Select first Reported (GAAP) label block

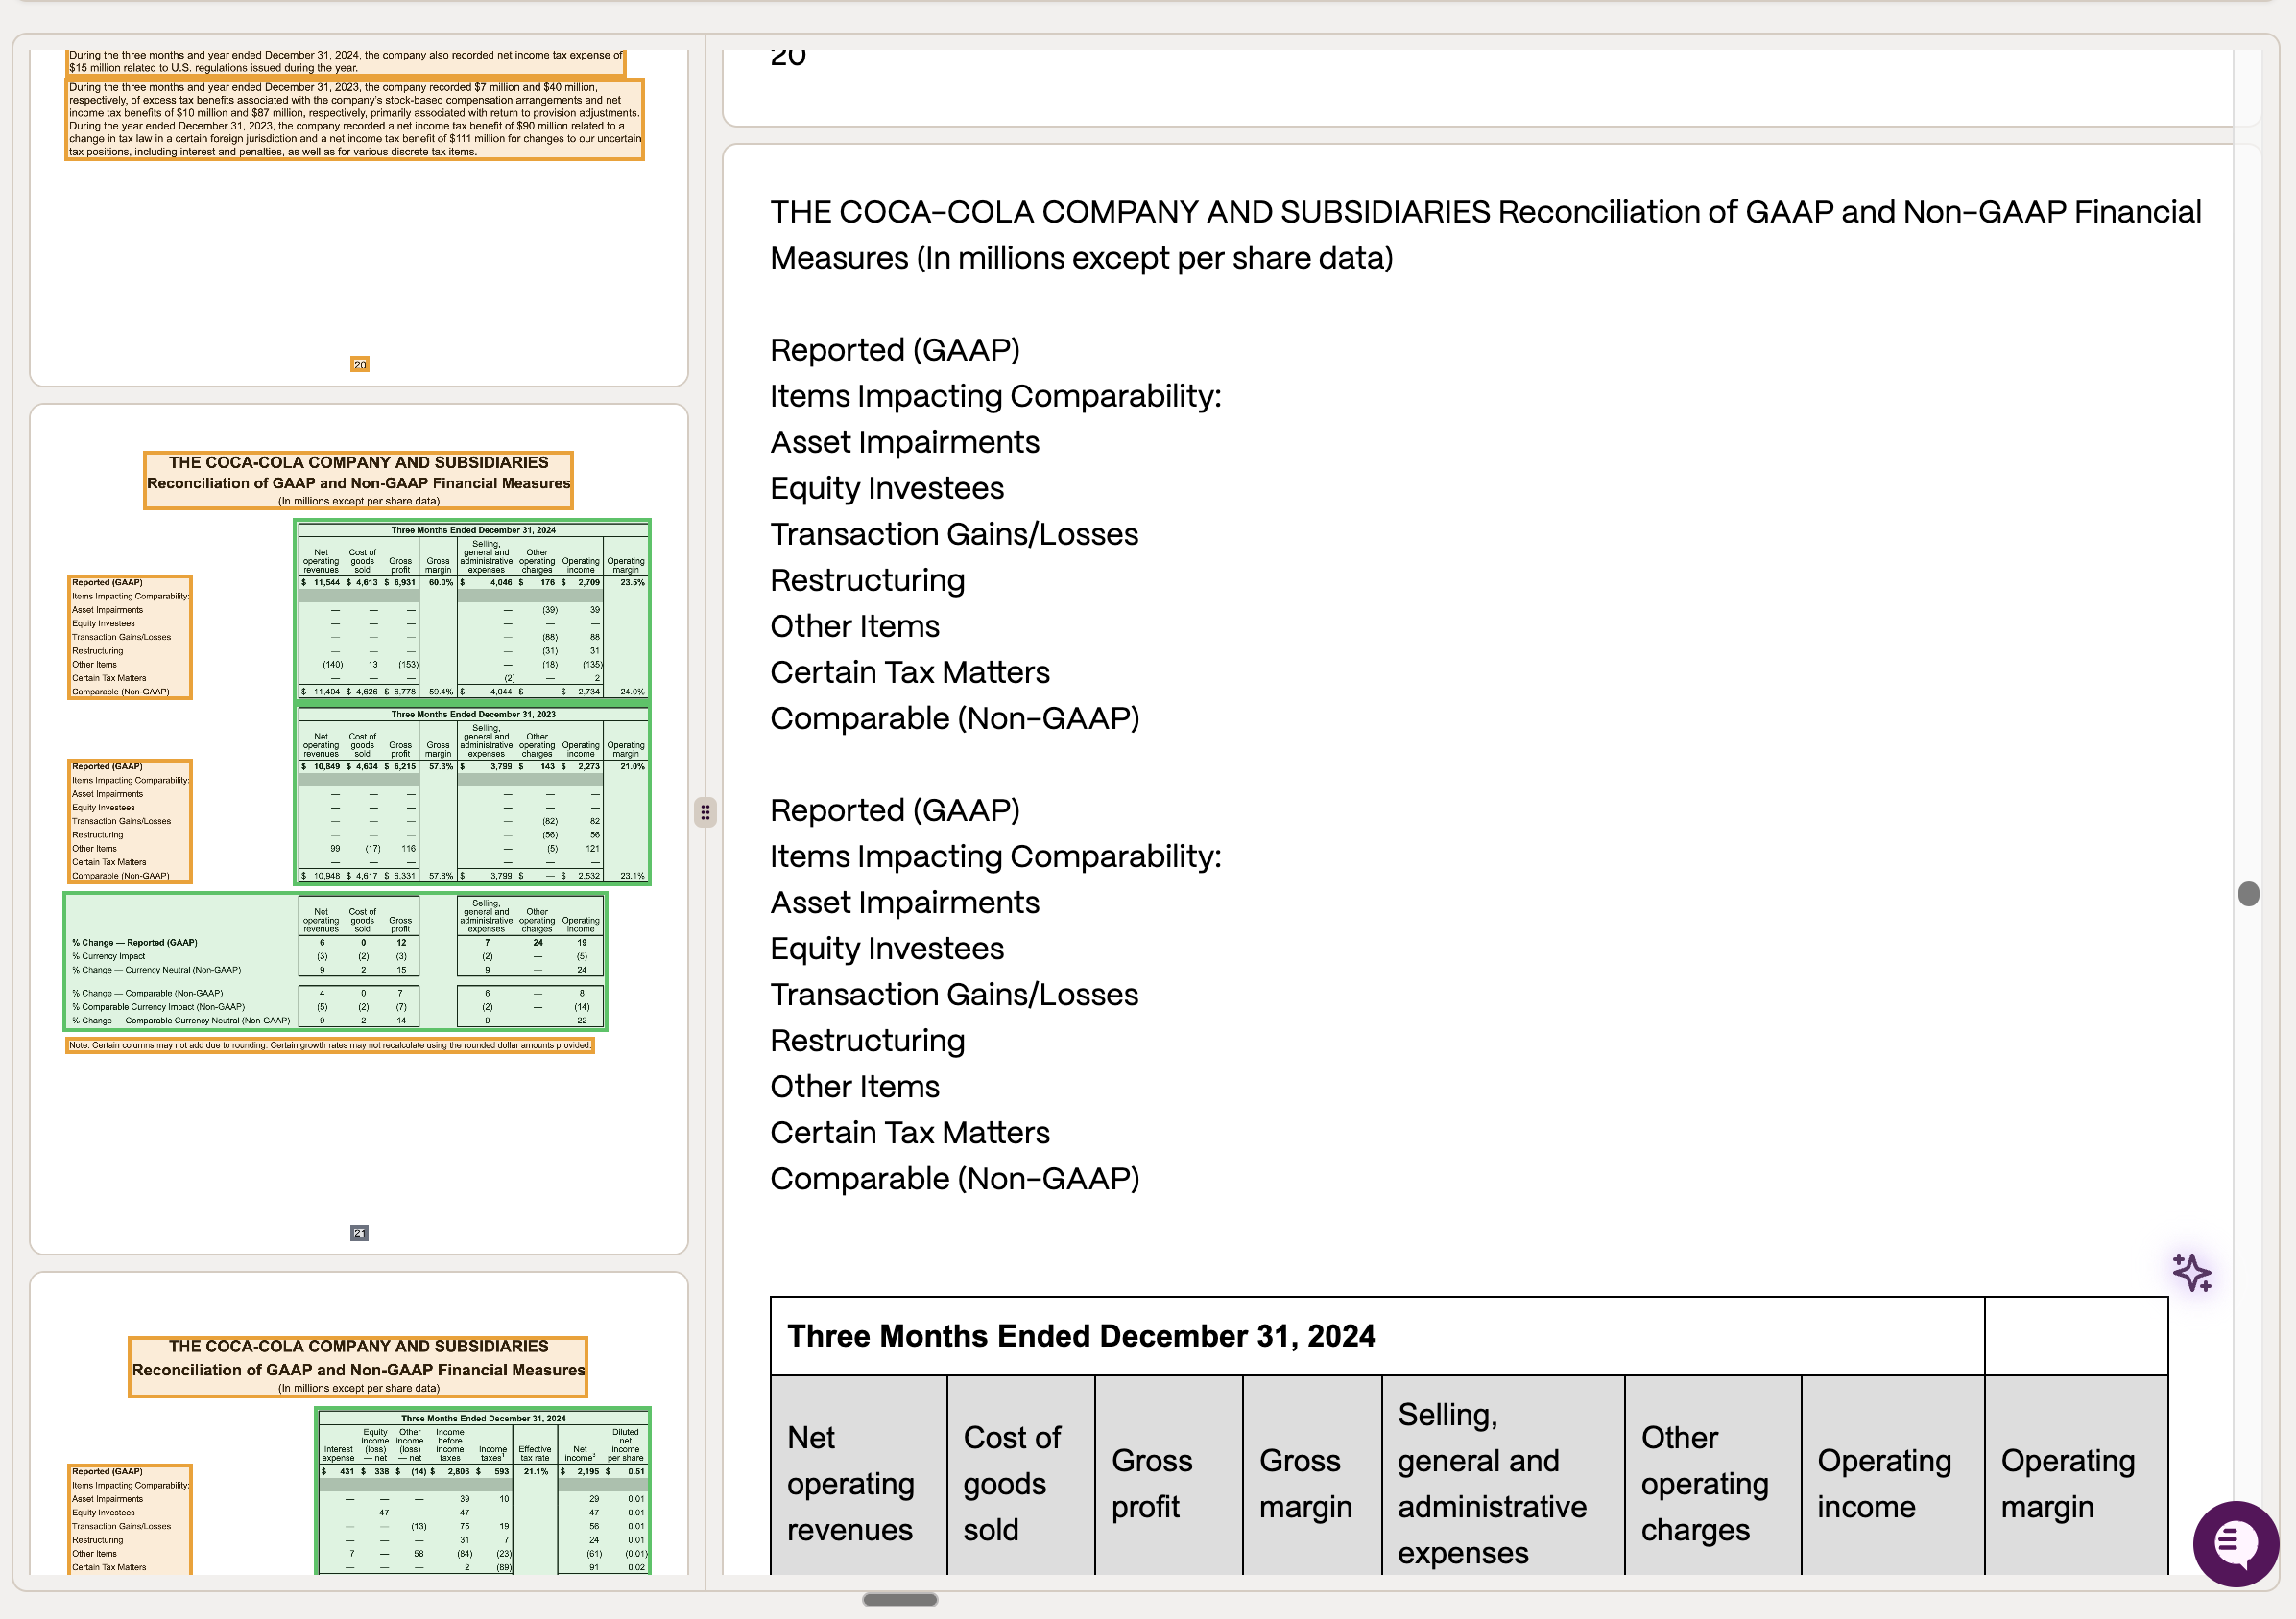tap(130, 638)
